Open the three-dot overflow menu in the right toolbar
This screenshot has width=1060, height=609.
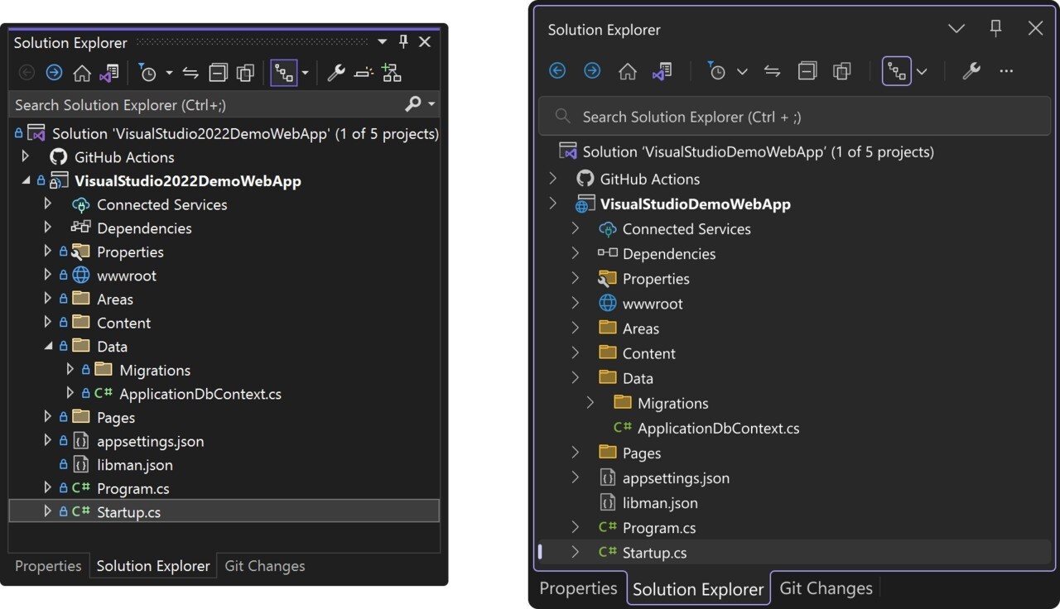pyautogui.click(x=1006, y=72)
